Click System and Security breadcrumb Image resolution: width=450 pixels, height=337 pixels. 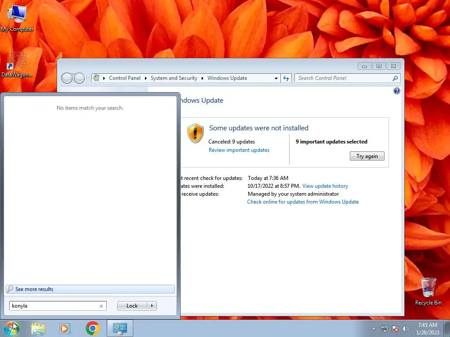174,78
